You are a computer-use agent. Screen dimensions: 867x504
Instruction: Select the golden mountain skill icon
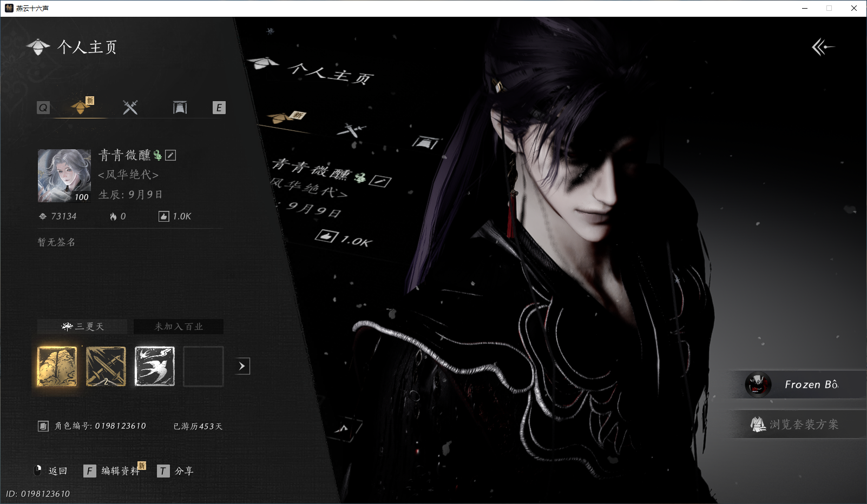click(x=57, y=367)
